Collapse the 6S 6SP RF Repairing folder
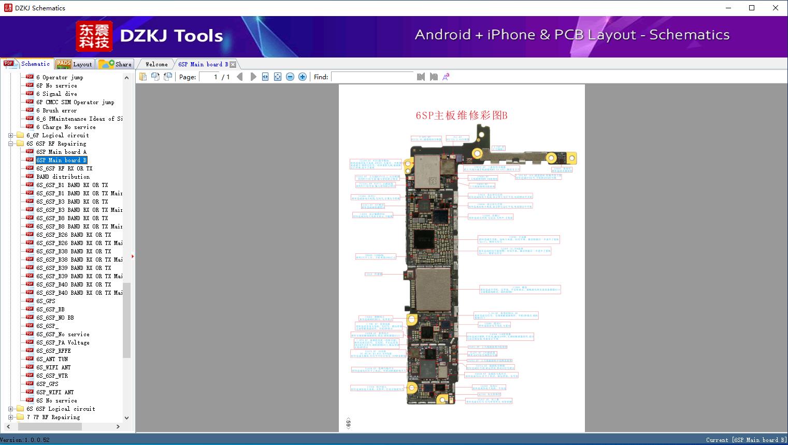 (11, 143)
